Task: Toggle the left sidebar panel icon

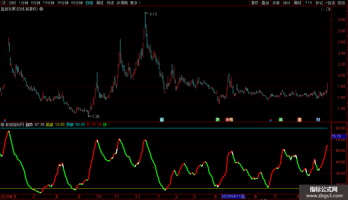Action: [3, 3]
